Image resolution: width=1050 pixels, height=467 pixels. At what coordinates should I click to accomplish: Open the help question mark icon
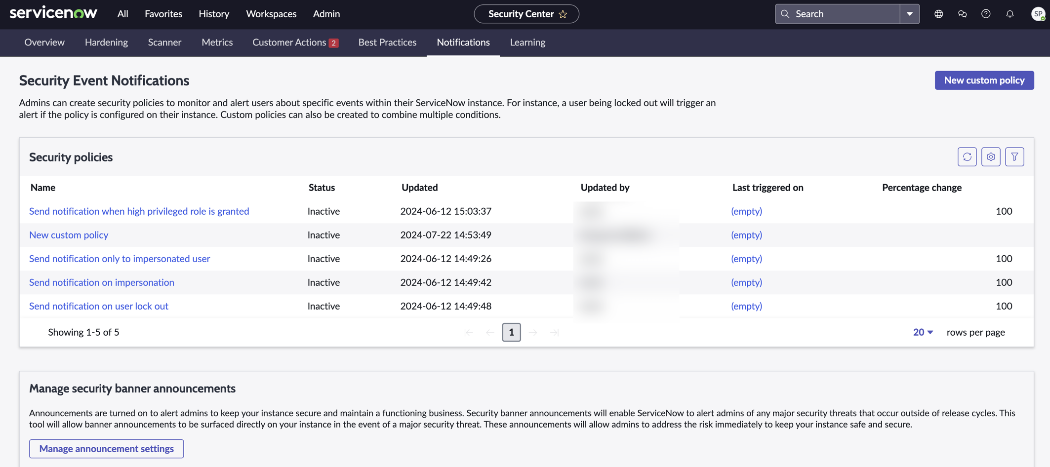(x=986, y=14)
